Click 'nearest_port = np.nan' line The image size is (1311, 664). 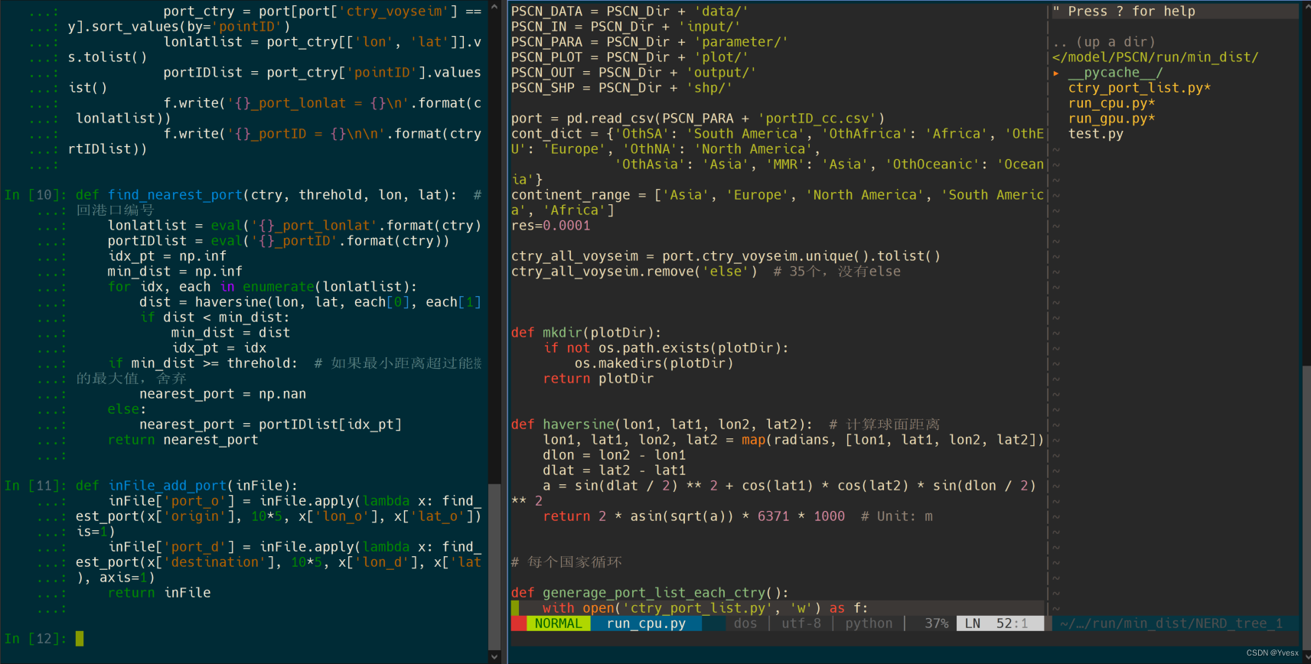point(223,394)
